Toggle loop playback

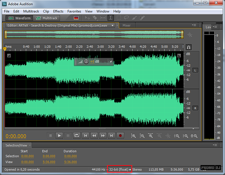pos(76,135)
